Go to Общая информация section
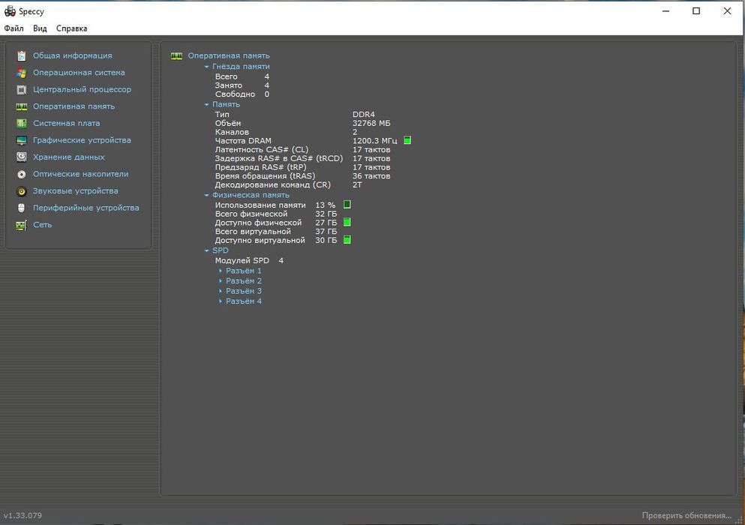Screen dimensions: 745x525 [73, 55]
